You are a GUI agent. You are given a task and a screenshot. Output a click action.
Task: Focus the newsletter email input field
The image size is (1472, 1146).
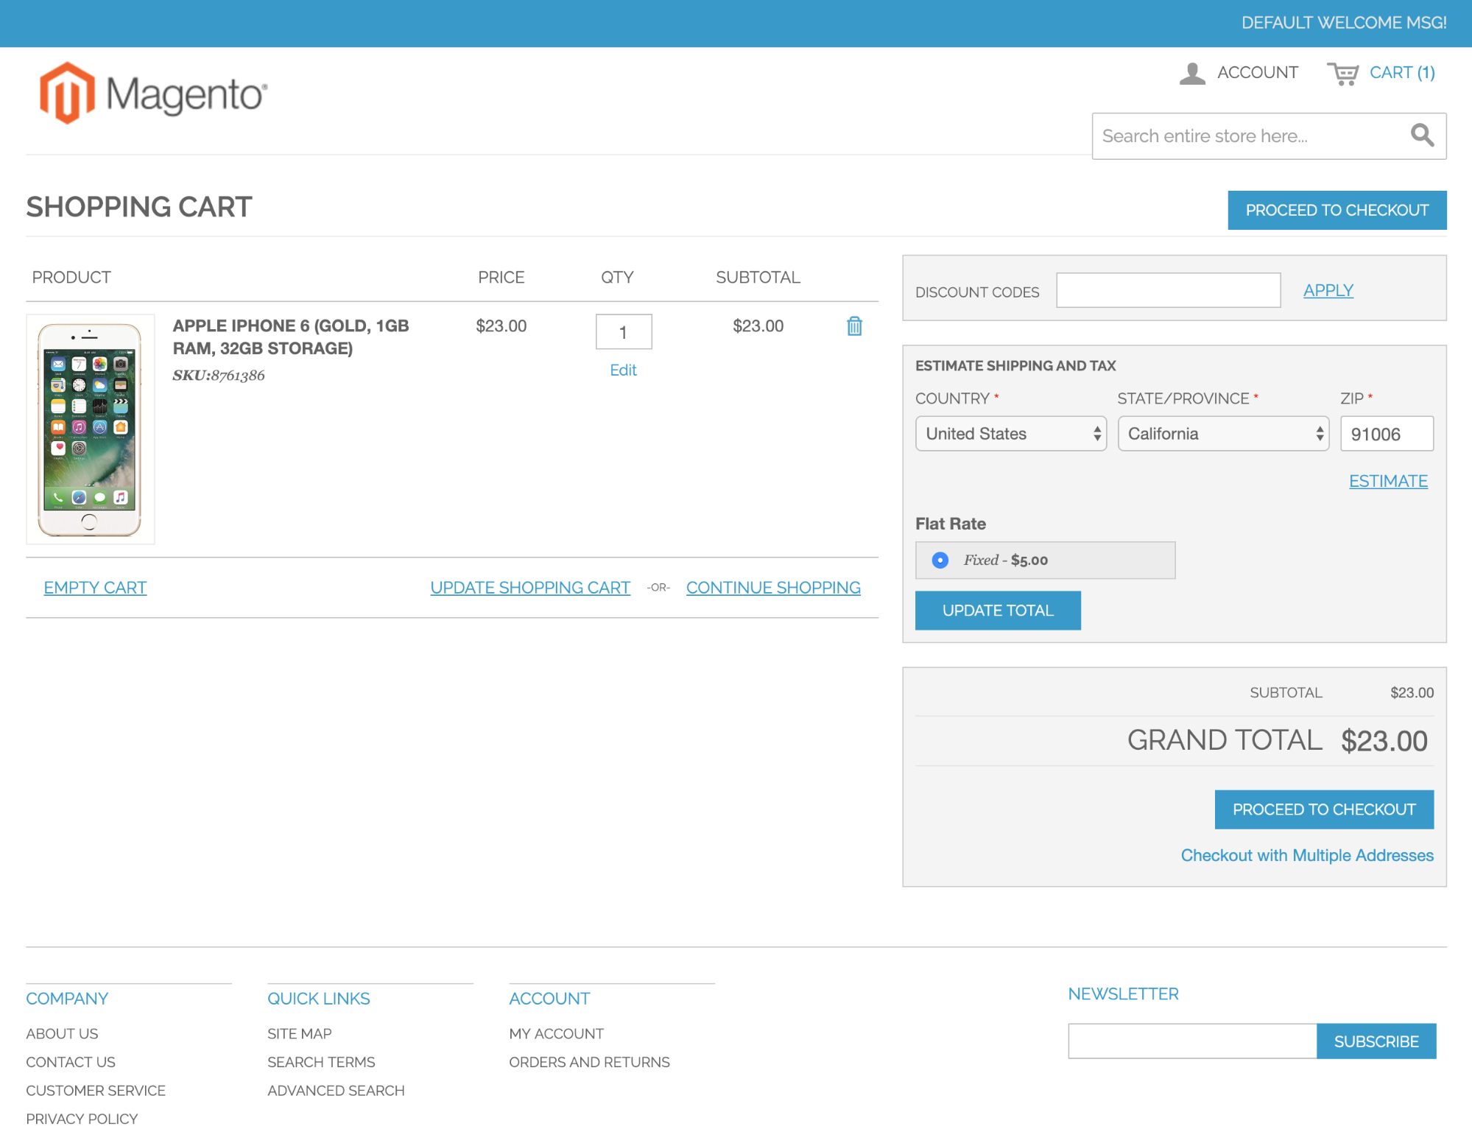pyautogui.click(x=1192, y=1041)
